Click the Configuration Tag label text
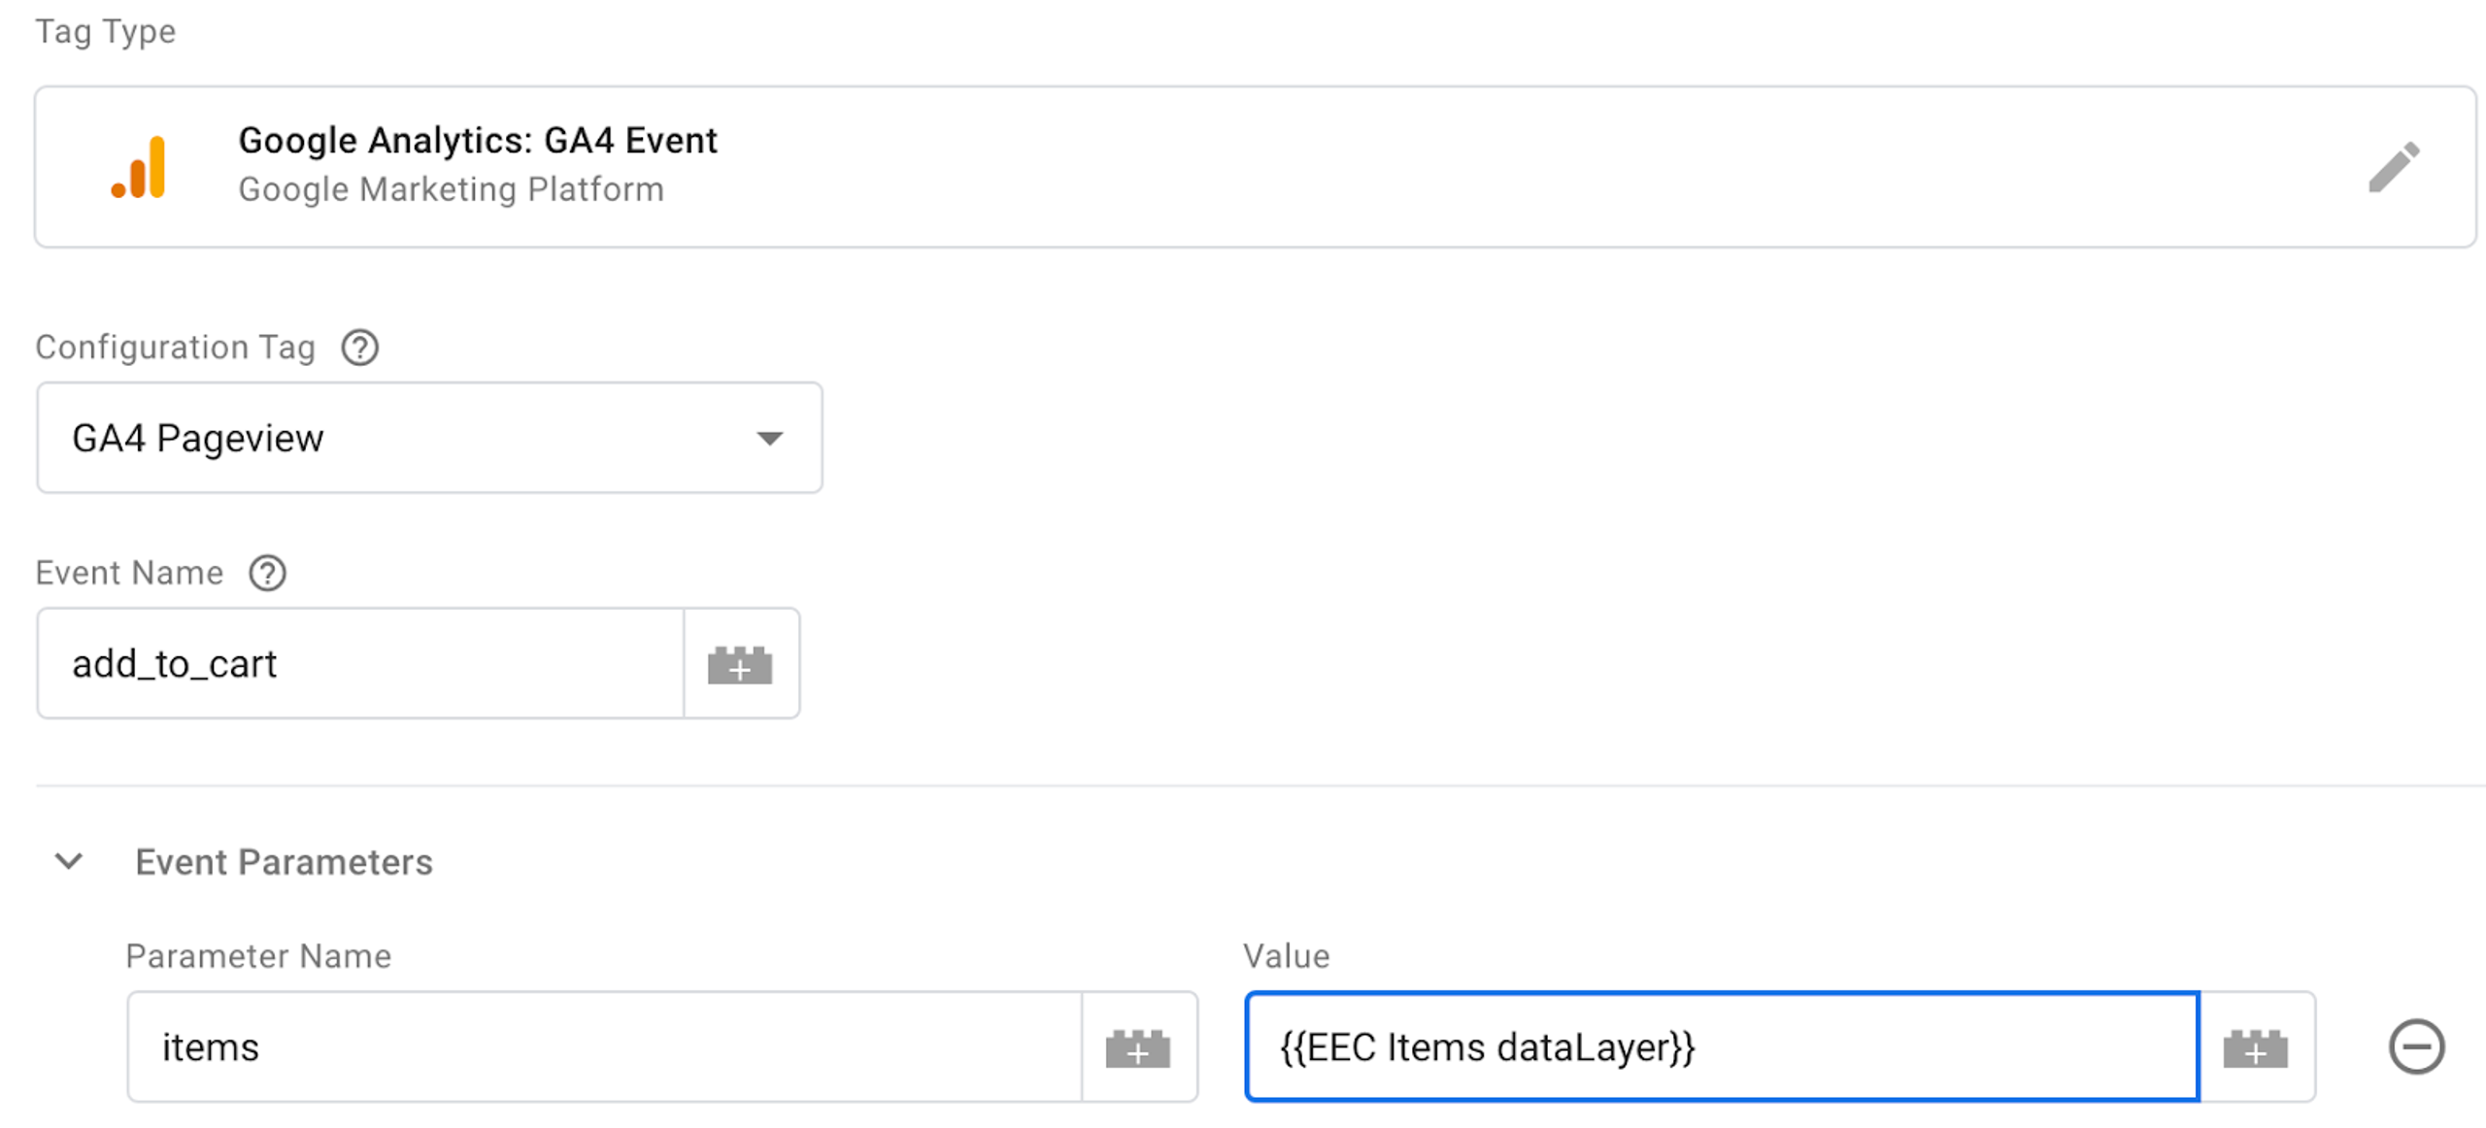Viewport: 2486px width, 1128px height. point(176,348)
